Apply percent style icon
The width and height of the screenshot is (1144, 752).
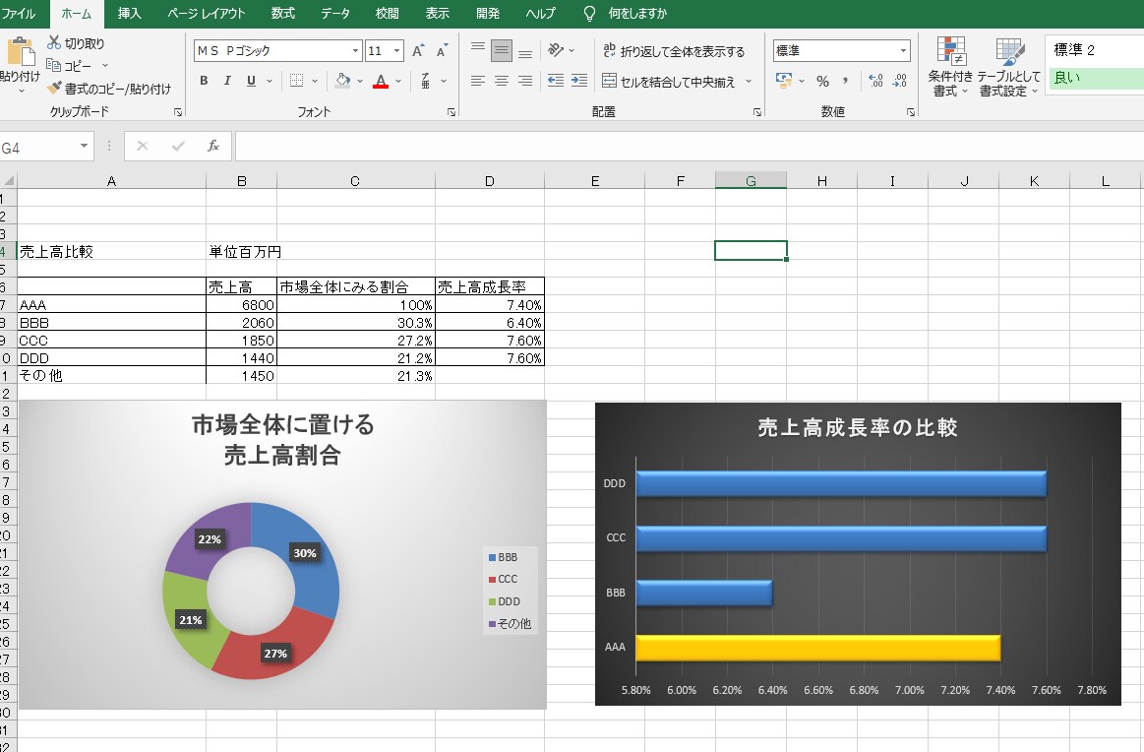[822, 81]
